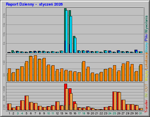Viewport: 150px width, 117px height.
Task: Click the '5k' axis label
Action: (4, 43)
